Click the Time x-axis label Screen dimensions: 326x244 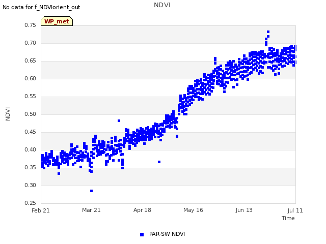click(x=288, y=218)
